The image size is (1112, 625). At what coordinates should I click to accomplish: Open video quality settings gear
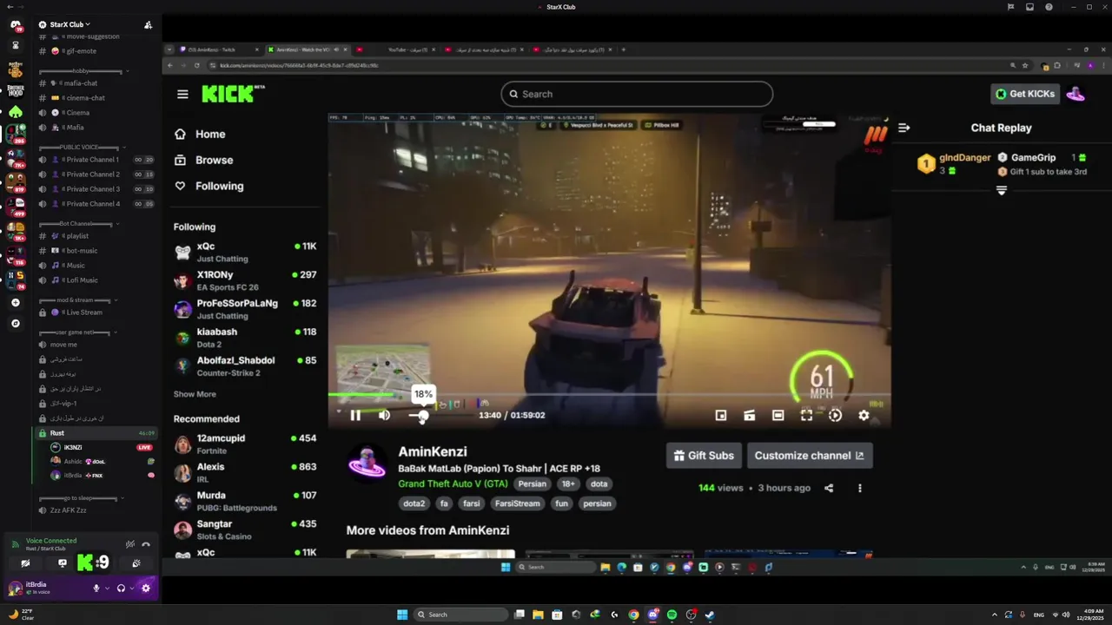(864, 415)
